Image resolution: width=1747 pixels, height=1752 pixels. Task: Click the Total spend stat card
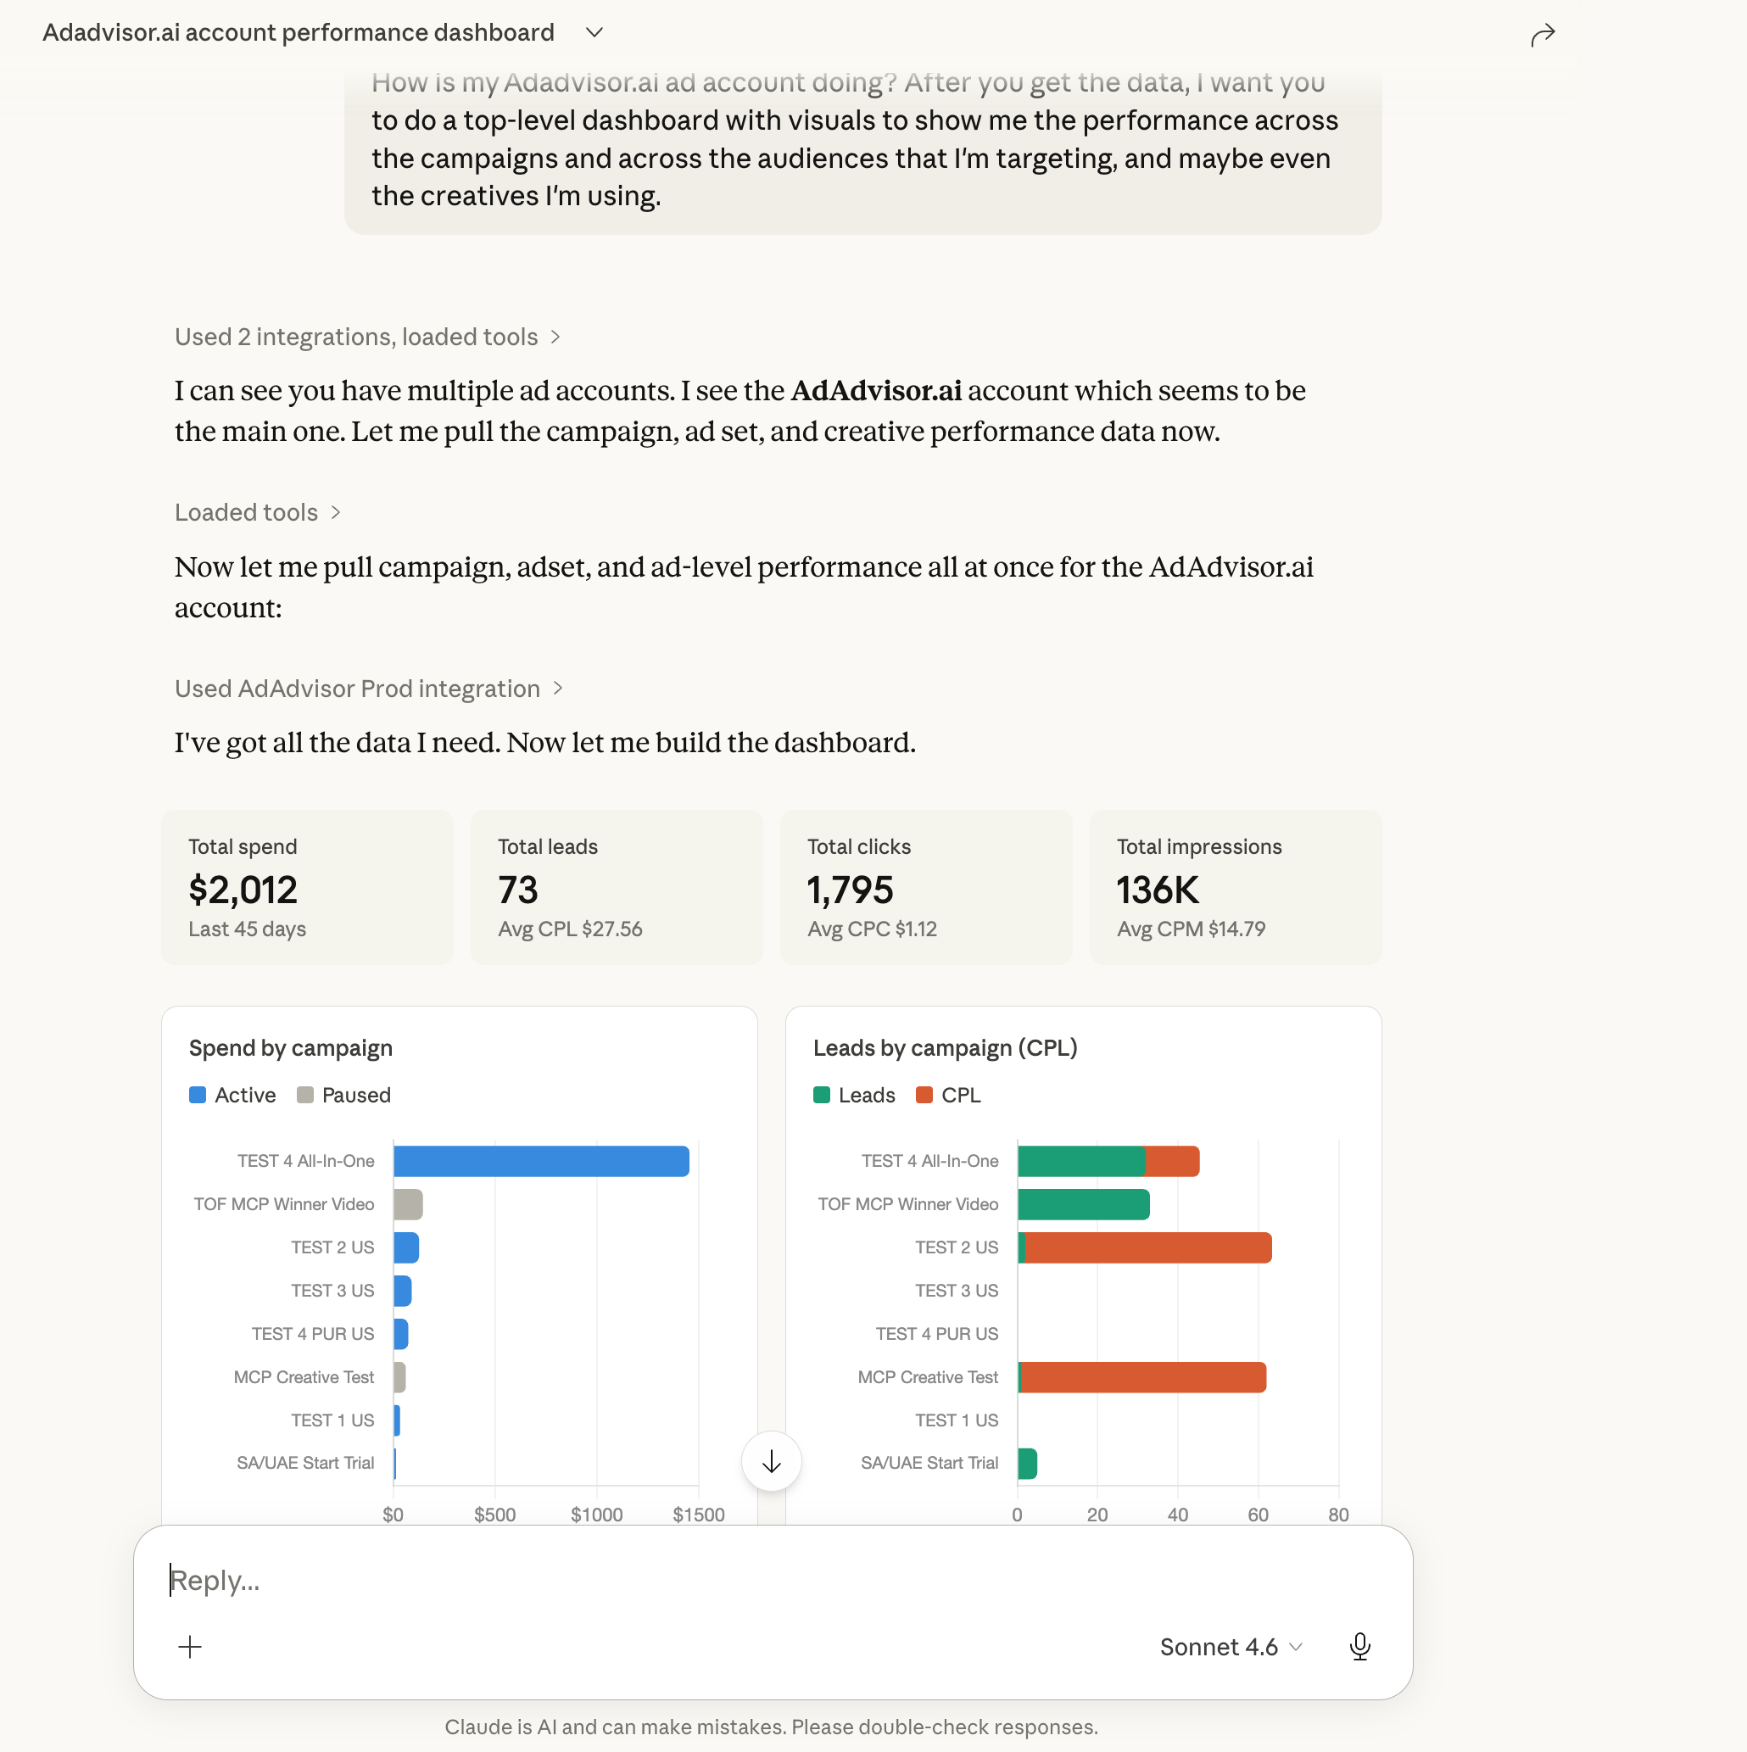(307, 887)
